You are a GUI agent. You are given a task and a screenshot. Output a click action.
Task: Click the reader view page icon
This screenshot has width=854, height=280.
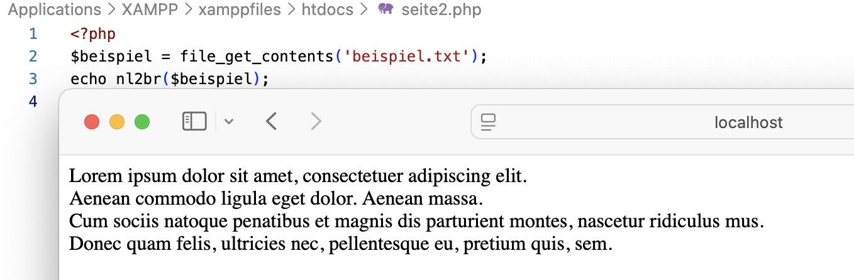[x=489, y=122]
